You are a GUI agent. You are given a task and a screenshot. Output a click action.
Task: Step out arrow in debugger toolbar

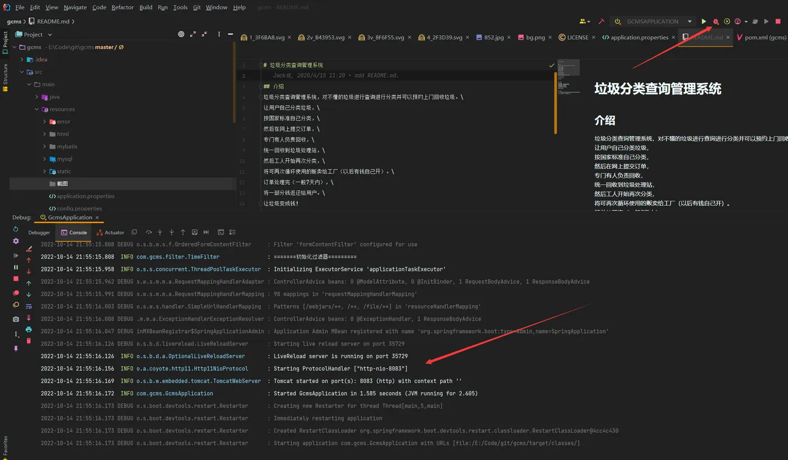point(183,232)
